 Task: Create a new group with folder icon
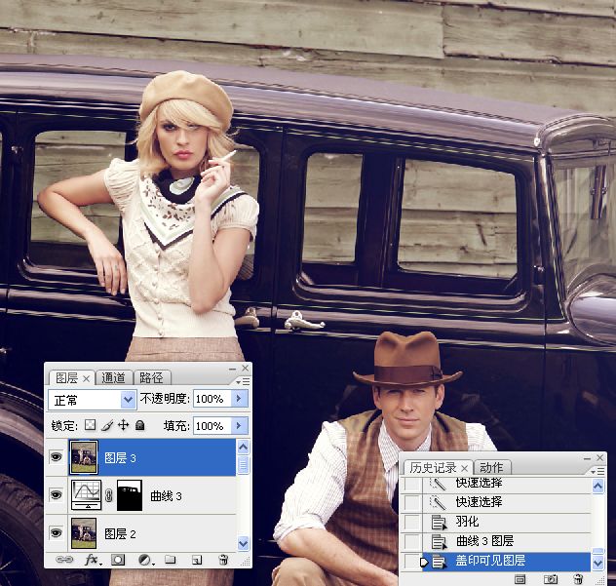click(x=171, y=560)
